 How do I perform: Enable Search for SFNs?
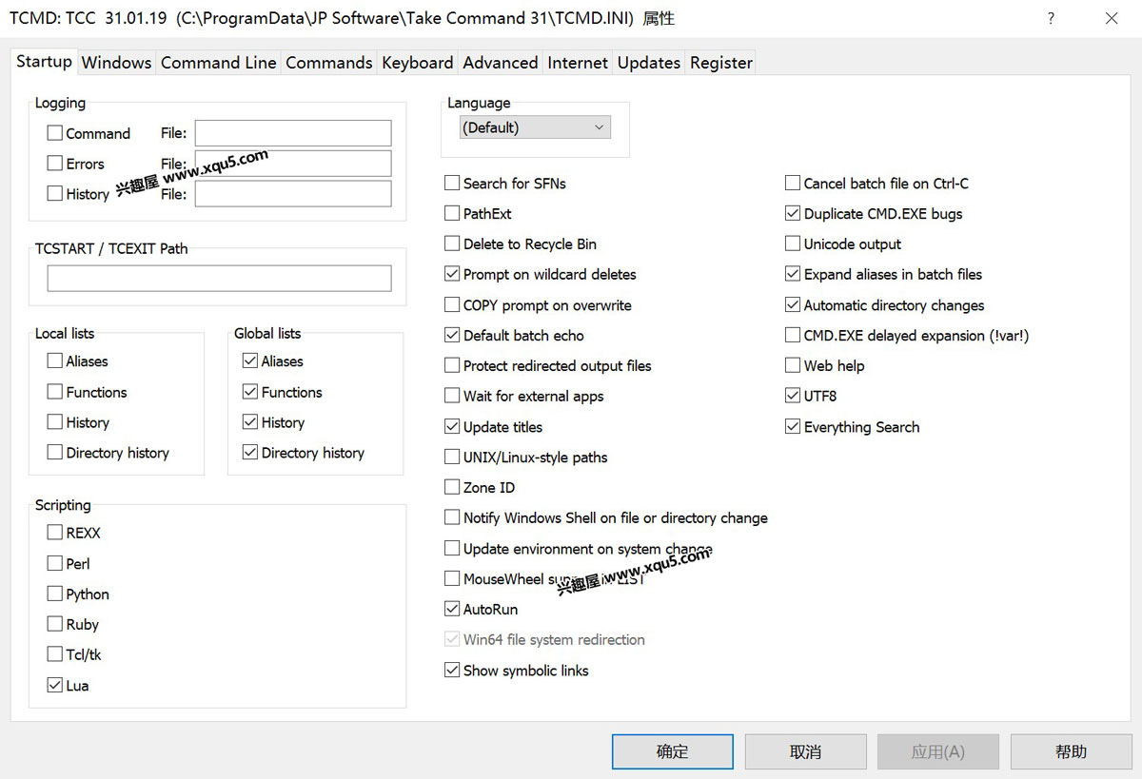pyautogui.click(x=452, y=183)
